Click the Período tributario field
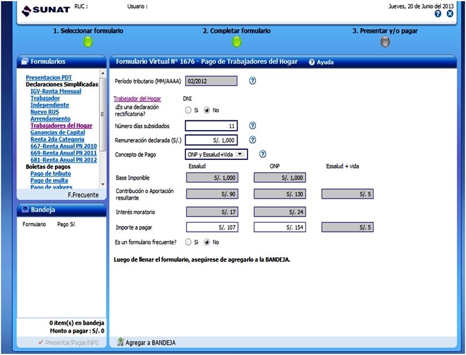The height and width of the screenshot is (355, 466). click(211, 81)
